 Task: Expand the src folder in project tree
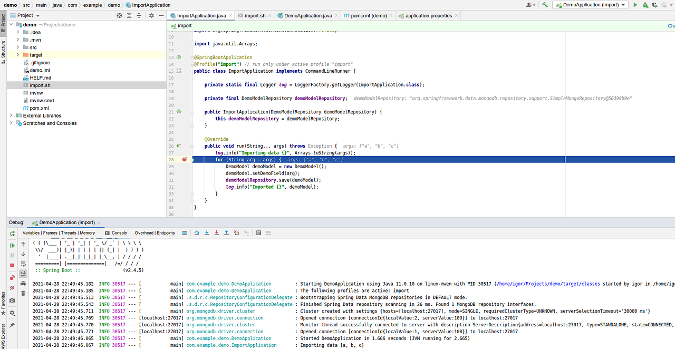pyautogui.click(x=18, y=47)
